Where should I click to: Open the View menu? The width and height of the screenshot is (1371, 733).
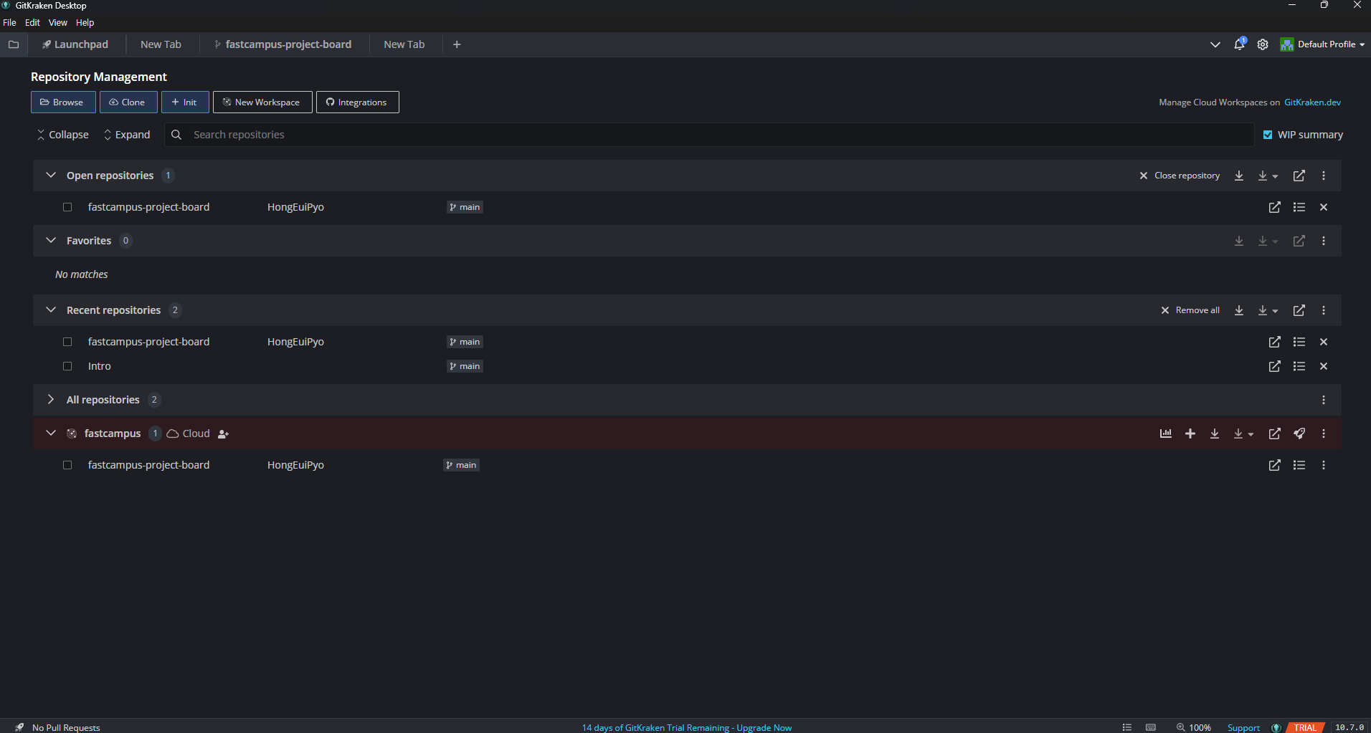(x=58, y=23)
